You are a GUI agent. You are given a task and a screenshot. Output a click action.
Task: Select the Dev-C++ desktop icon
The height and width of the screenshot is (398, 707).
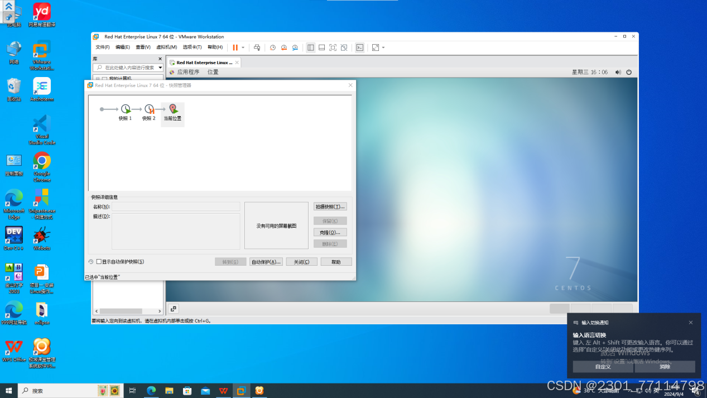[14, 238]
